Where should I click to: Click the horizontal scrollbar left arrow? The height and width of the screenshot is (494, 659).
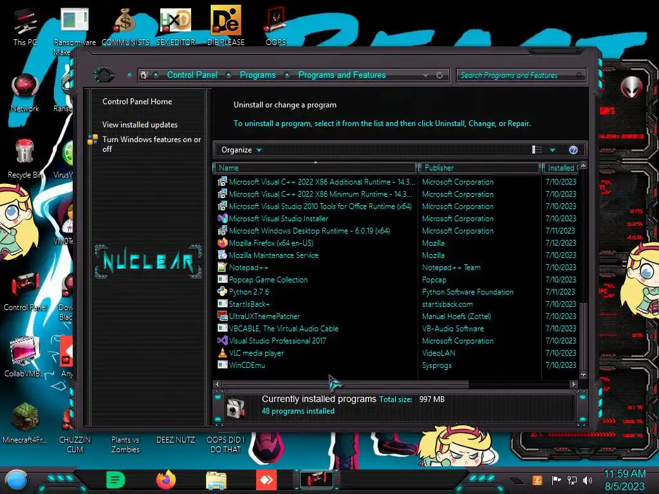click(218, 385)
